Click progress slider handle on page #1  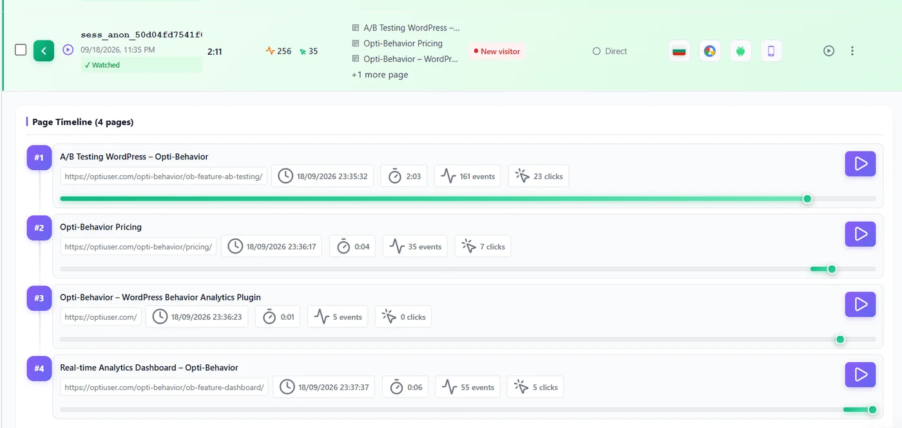pyautogui.click(x=807, y=199)
